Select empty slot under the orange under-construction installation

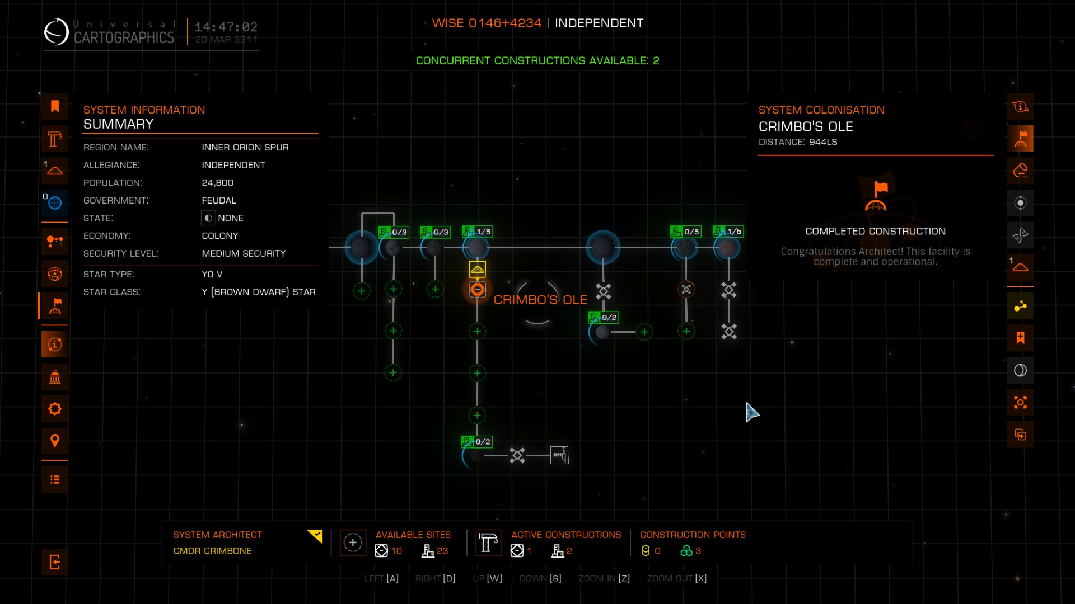686,332
